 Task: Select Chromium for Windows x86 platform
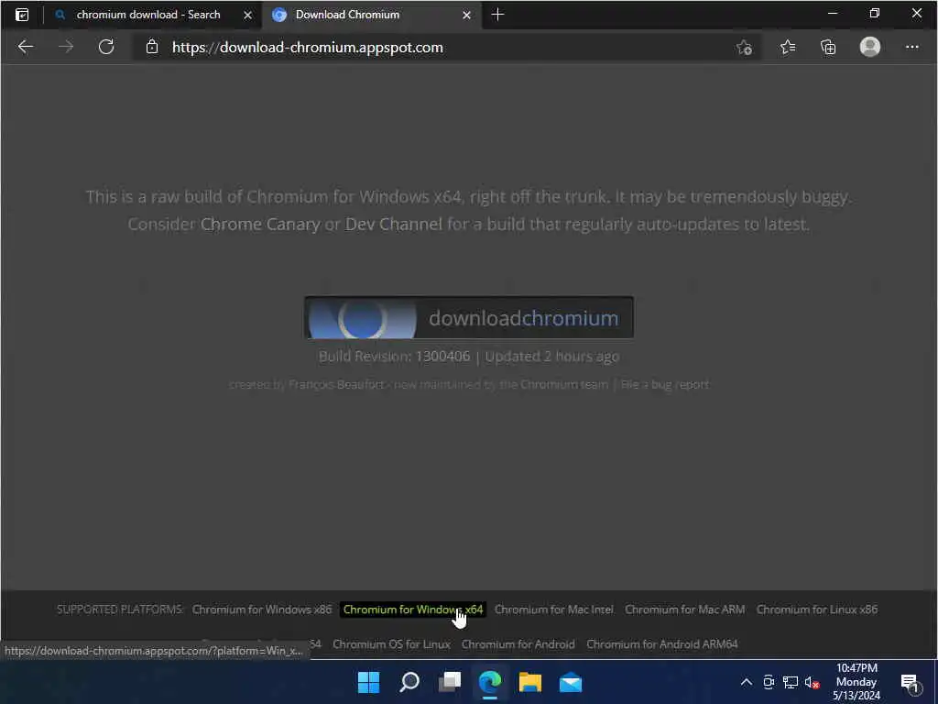262,610
